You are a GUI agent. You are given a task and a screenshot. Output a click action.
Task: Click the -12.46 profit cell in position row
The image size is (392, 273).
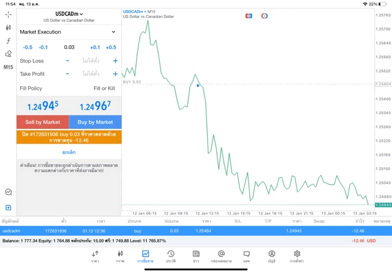pyautogui.click(x=358, y=231)
